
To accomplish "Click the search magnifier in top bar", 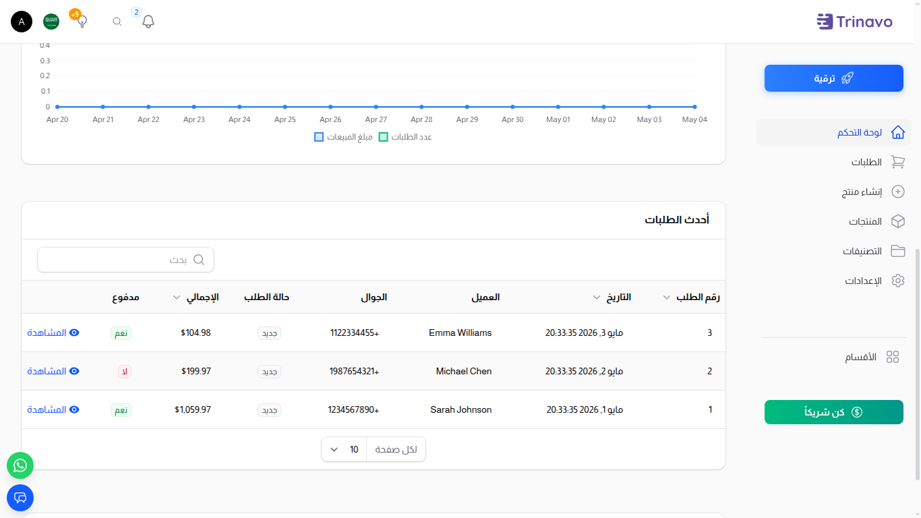I will 117,22.
